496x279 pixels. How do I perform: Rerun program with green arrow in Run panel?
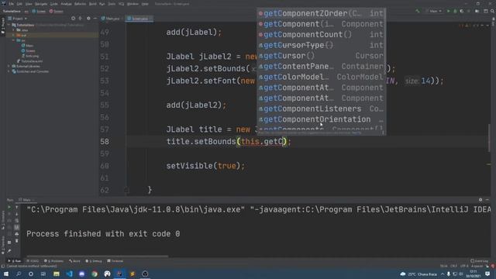[x=9, y=208]
